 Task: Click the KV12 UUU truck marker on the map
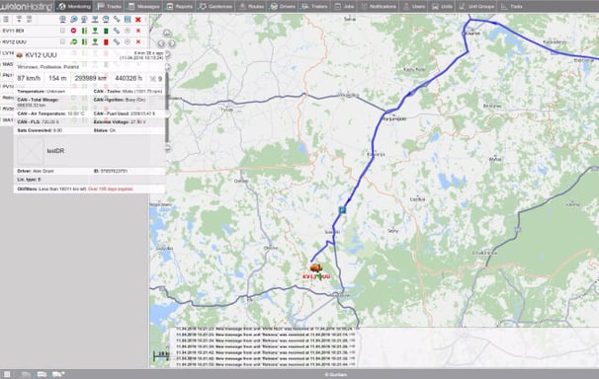click(x=316, y=268)
